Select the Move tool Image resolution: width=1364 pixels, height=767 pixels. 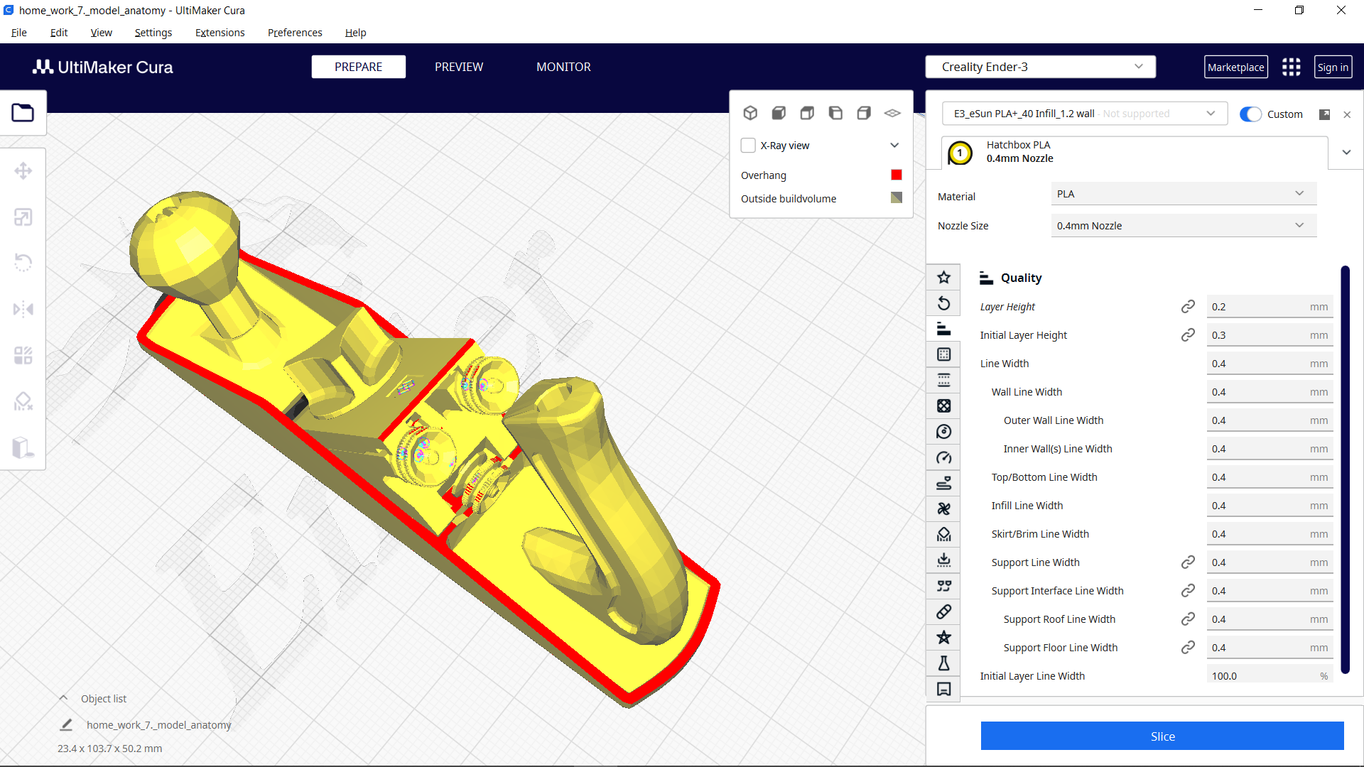point(23,170)
